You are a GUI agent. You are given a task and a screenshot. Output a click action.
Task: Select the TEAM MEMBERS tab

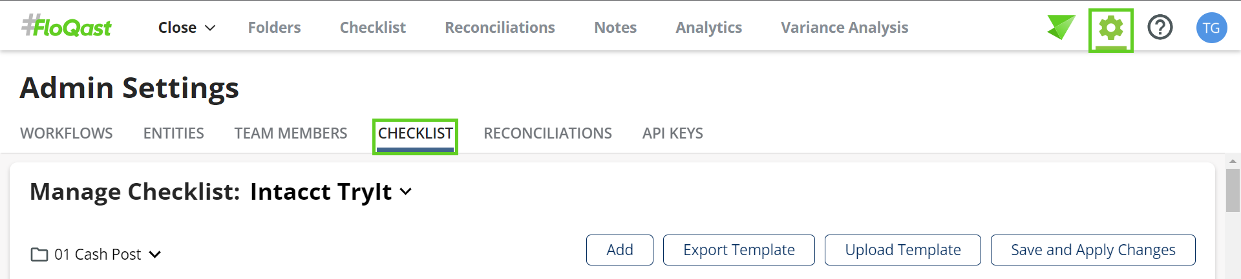point(291,133)
